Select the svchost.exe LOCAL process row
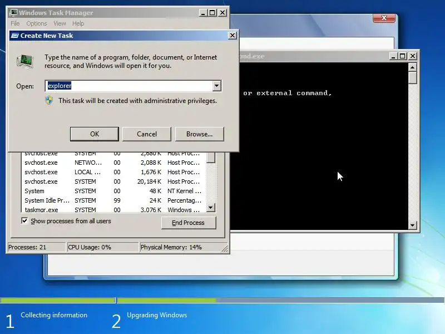Screen dimensions: 445x334 click(x=113, y=172)
